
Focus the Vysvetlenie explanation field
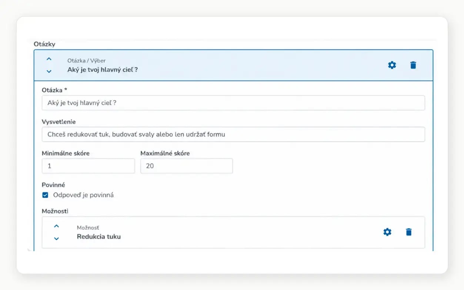point(233,134)
